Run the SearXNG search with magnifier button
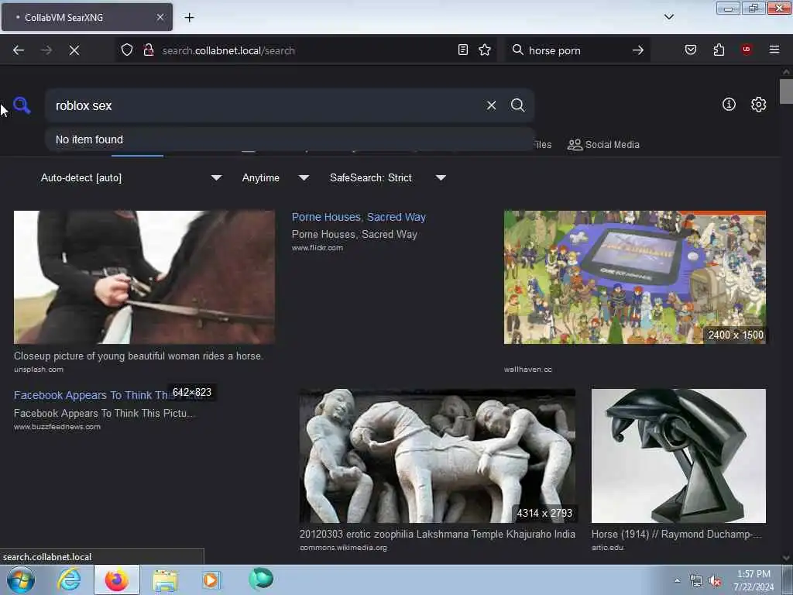 point(518,105)
